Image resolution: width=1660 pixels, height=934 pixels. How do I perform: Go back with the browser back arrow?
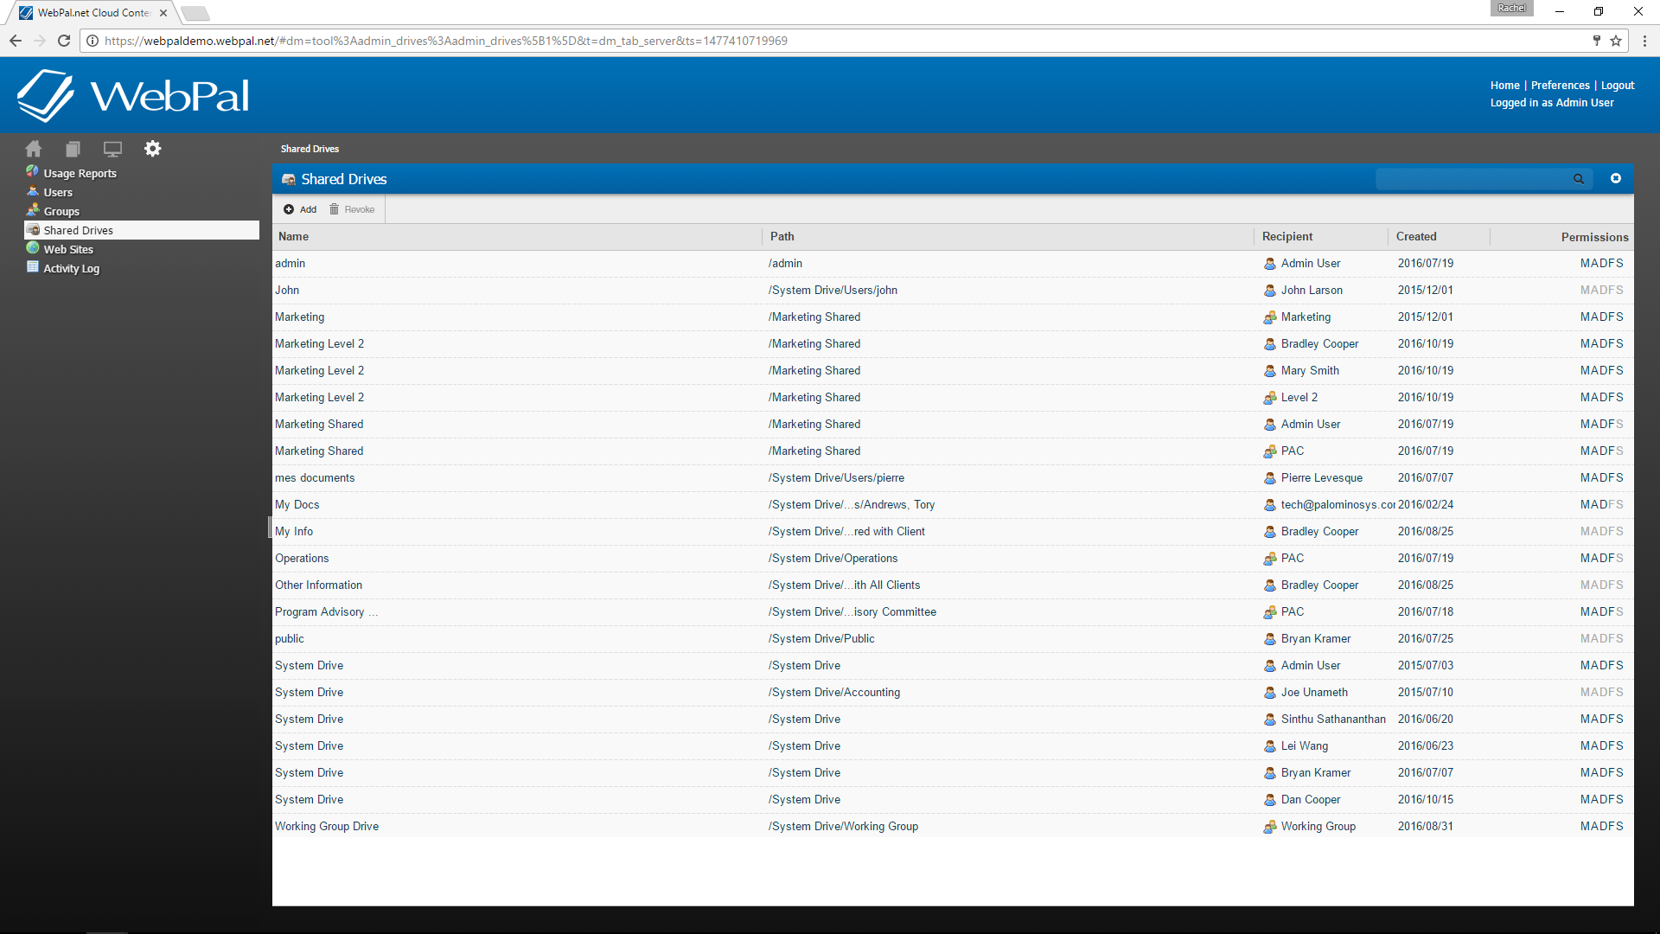16,41
